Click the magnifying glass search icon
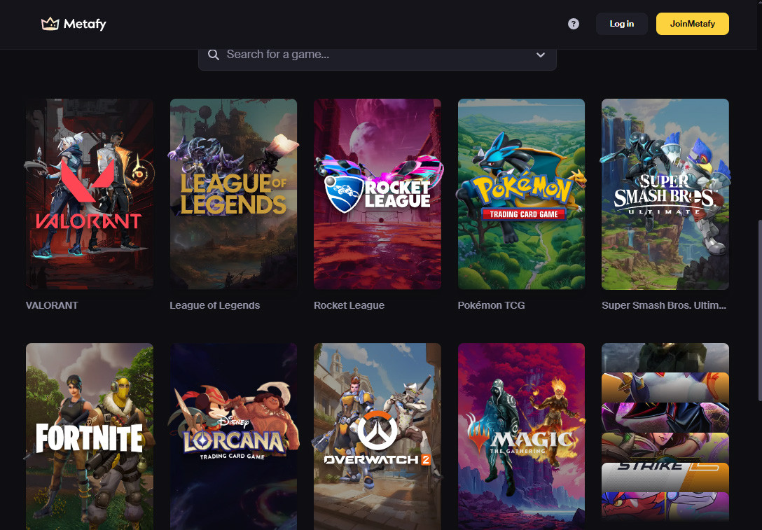The height and width of the screenshot is (530, 762). pos(214,55)
